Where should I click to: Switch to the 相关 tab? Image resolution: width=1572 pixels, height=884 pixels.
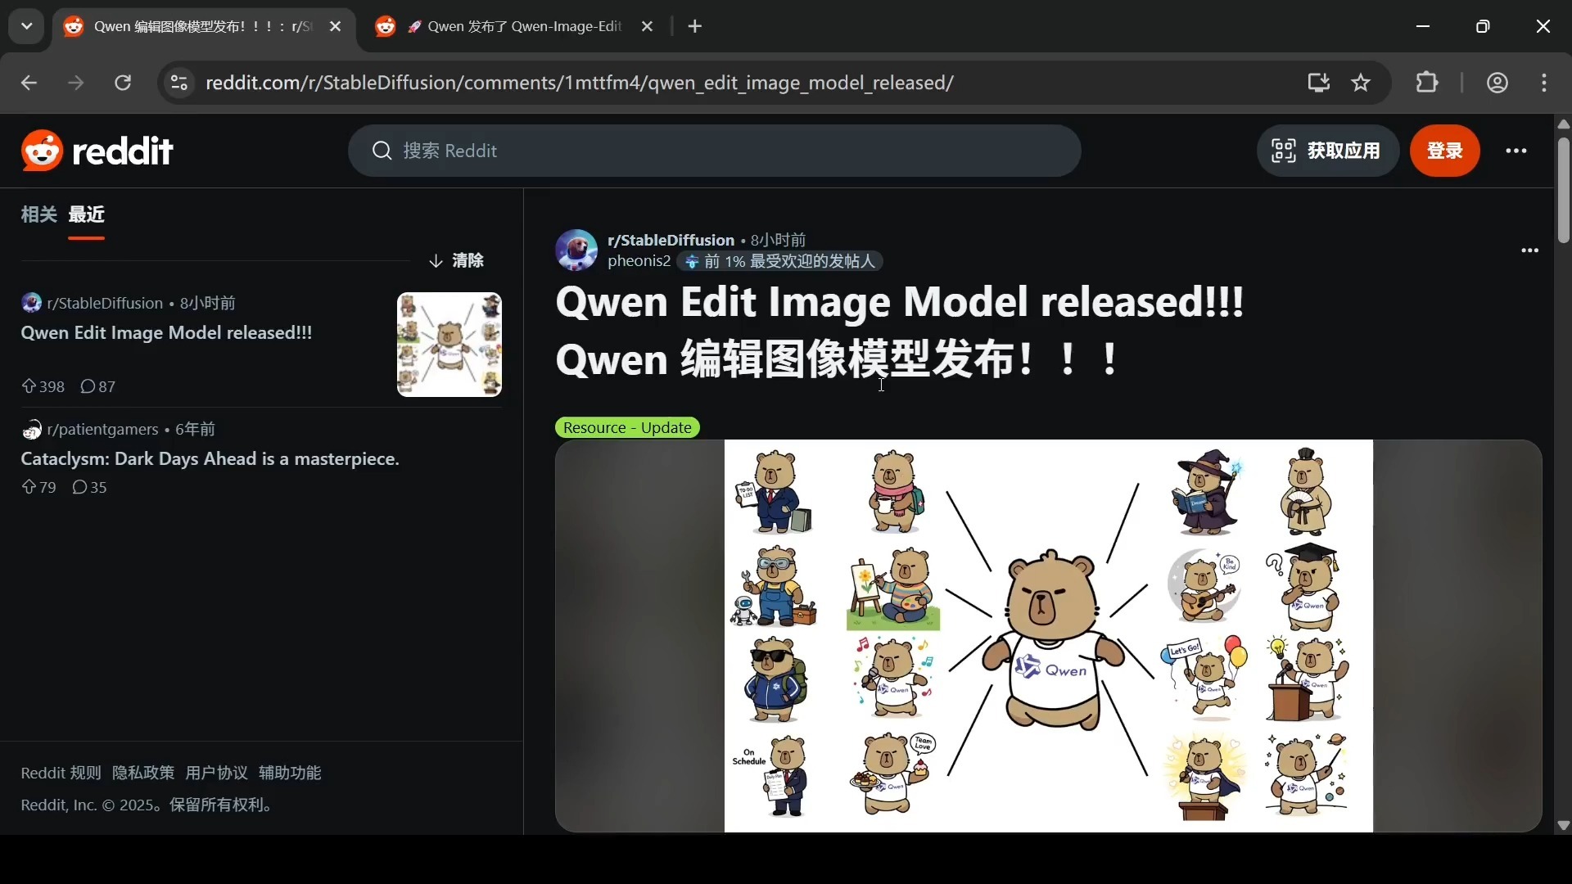pyautogui.click(x=38, y=214)
